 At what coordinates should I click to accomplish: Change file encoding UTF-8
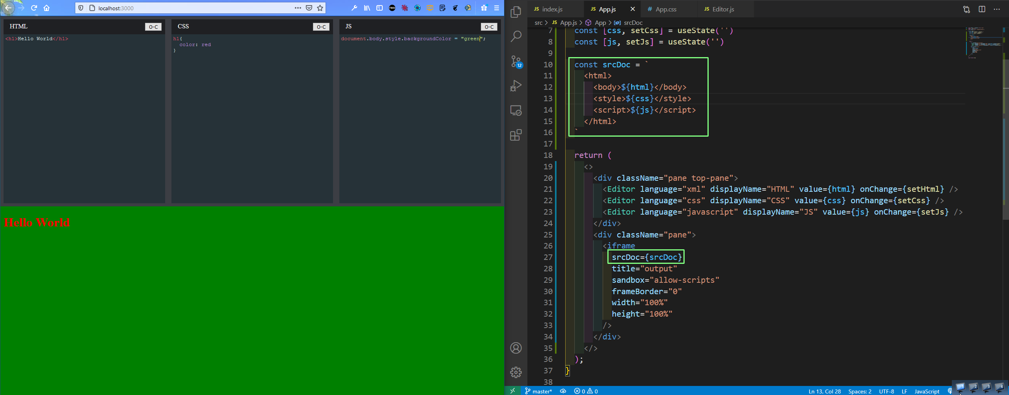[x=886, y=391]
